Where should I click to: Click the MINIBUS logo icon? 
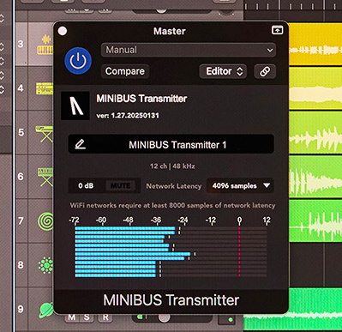75,106
